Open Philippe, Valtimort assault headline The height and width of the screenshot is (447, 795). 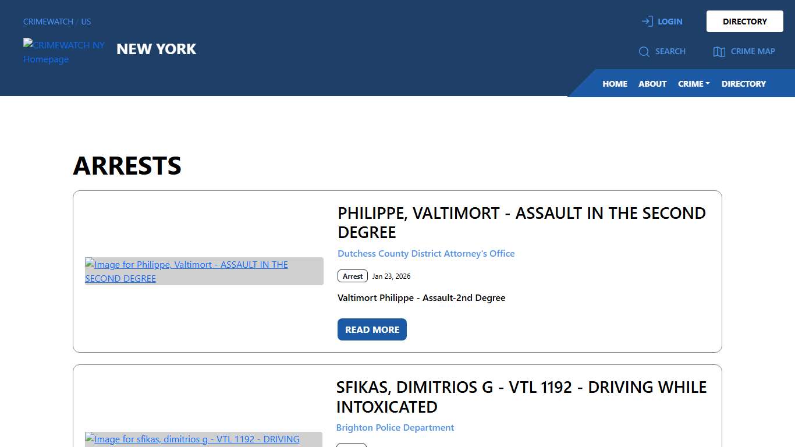521,222
